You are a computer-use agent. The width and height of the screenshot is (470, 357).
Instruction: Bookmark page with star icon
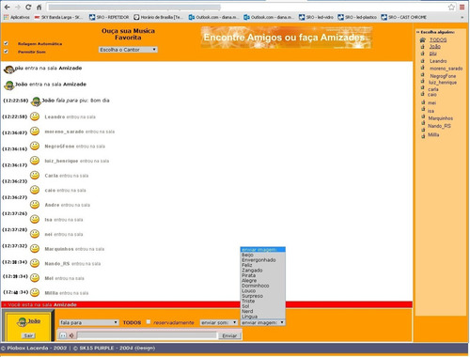(x=451, y=7)
